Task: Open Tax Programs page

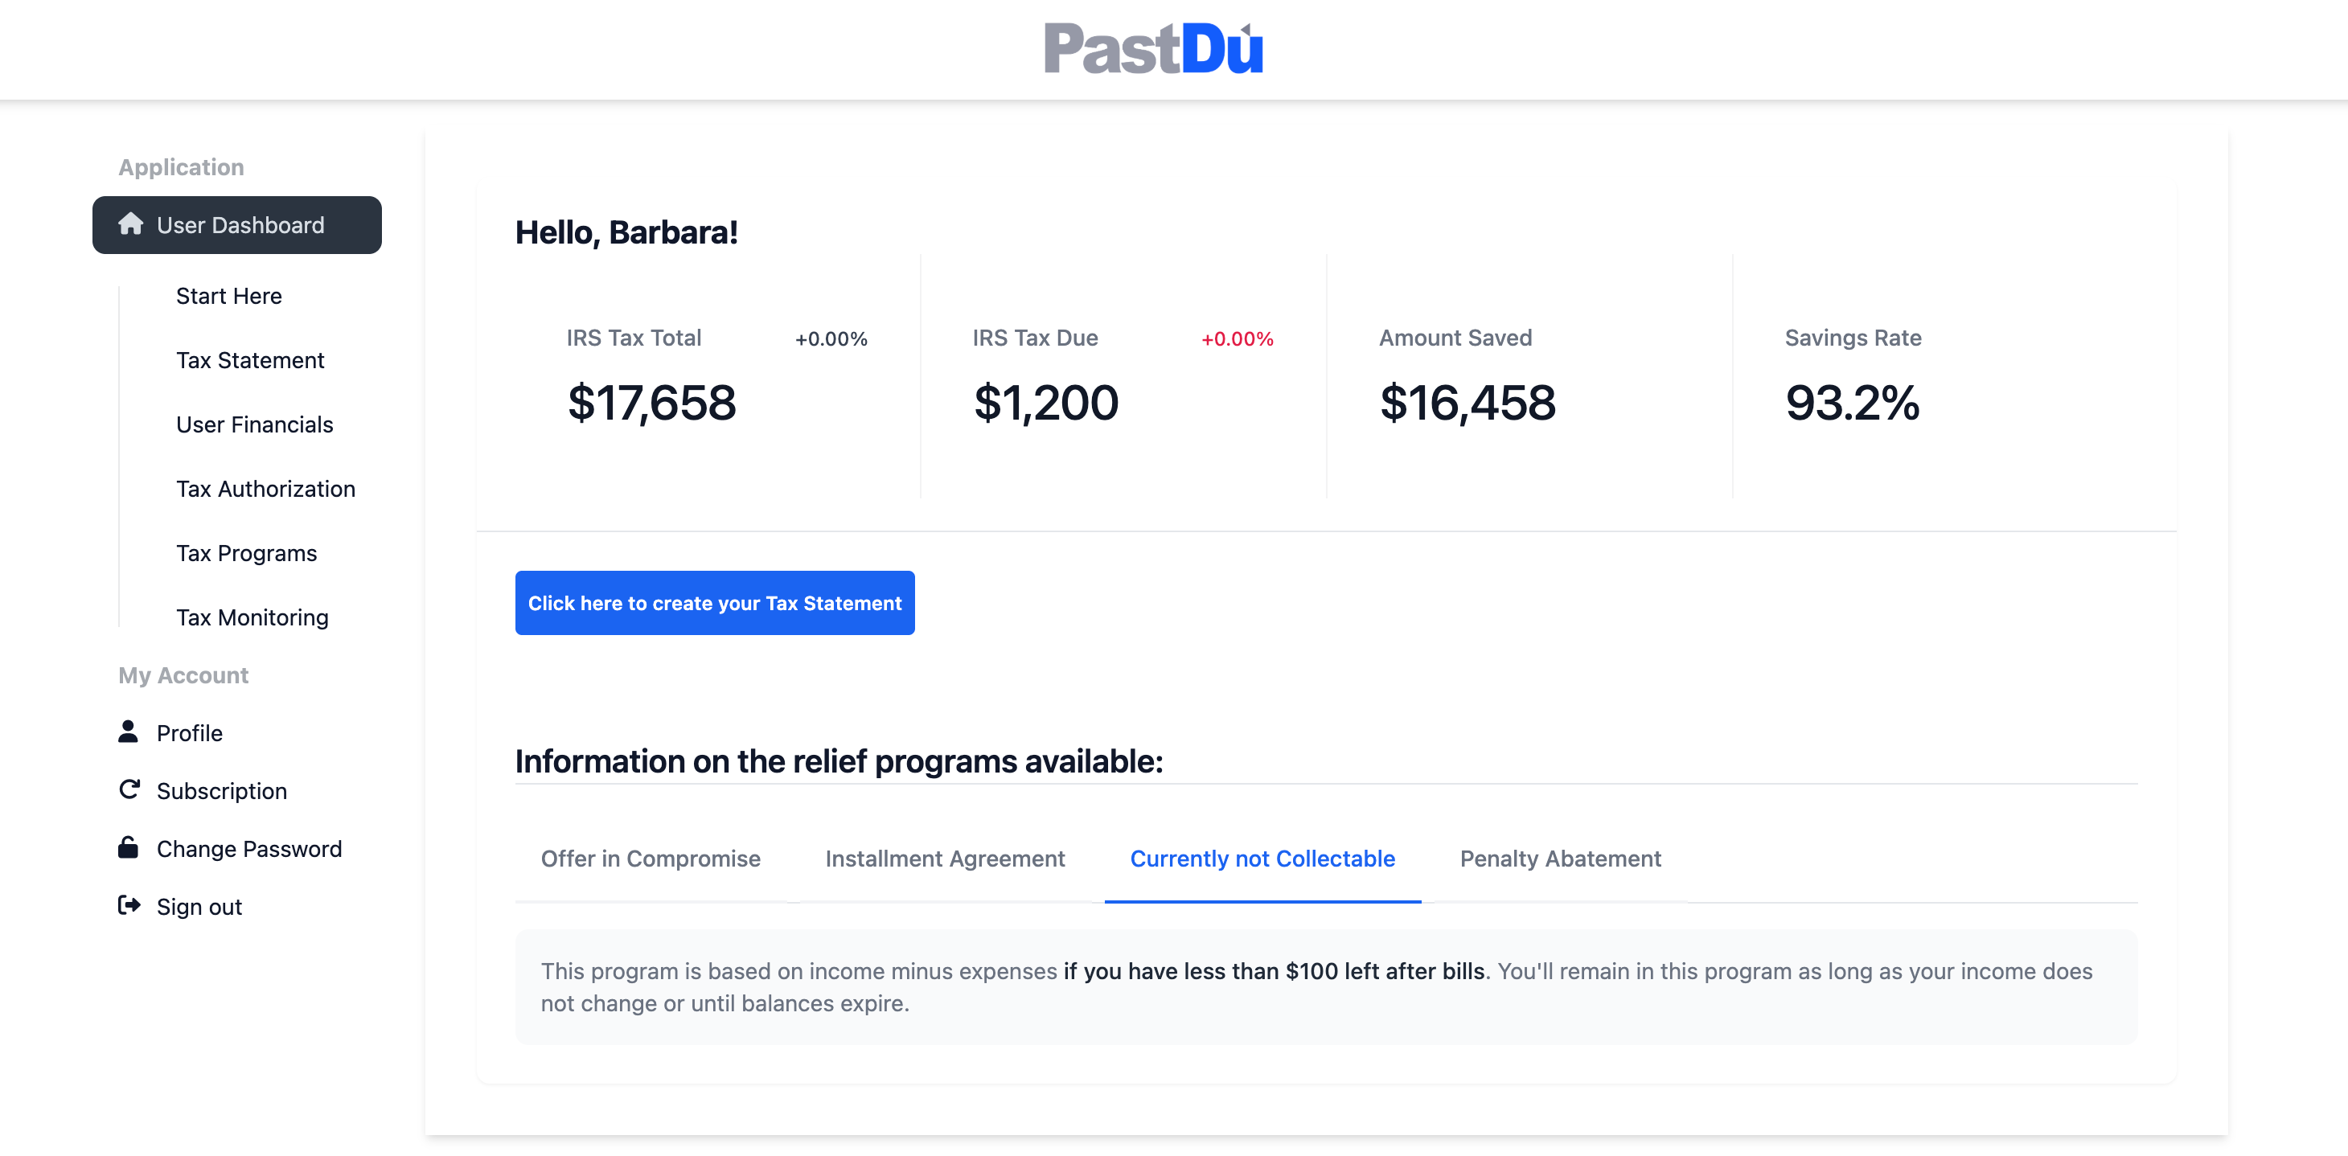Action: point(246,554)
